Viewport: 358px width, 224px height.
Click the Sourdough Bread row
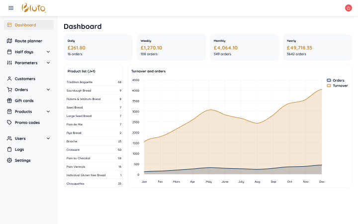(93, 91)
